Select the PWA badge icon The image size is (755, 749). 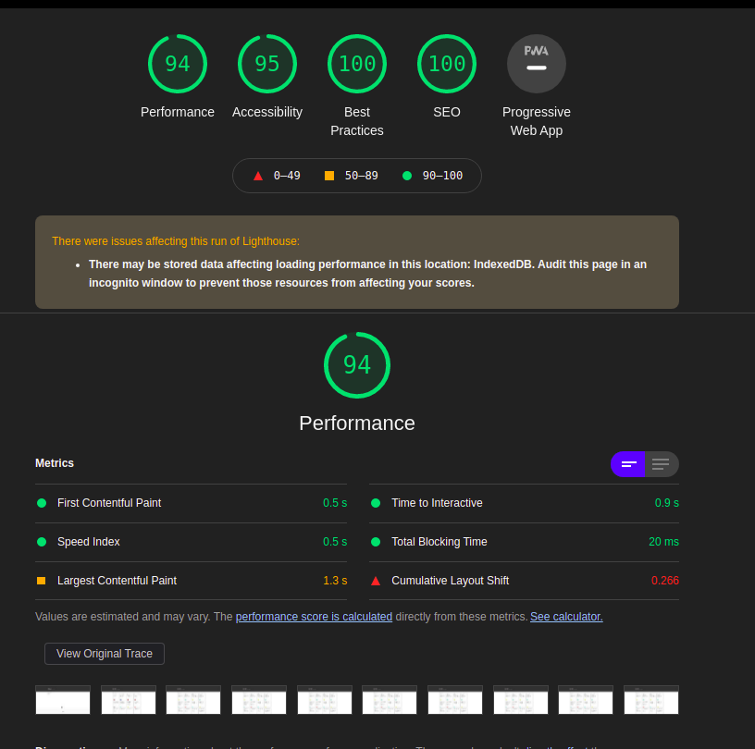(x=537, y=64)
